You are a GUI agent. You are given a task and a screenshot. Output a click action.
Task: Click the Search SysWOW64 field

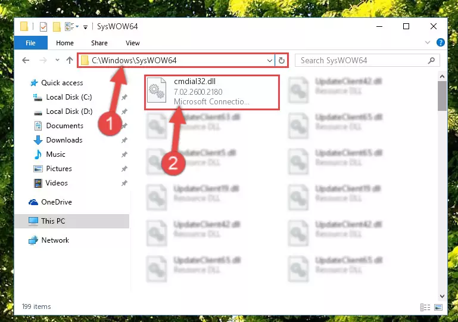(x=367, y=61)
